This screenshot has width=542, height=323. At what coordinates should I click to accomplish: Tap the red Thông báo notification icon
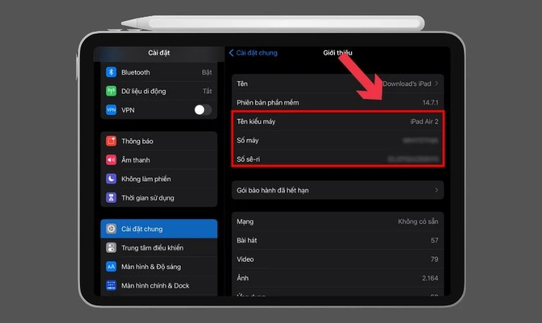(111, 141)
